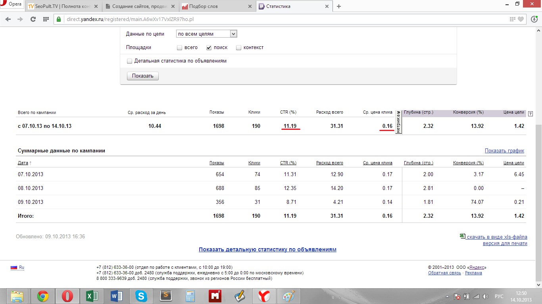This screenshot has height=304, width=542.
Task: Open Excel from the taskbar
Action: pos(92,296)
